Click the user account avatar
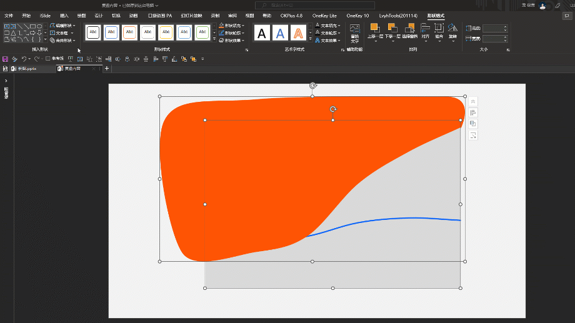Viewport: 575px width, 323px height. (x=542, y=6)
